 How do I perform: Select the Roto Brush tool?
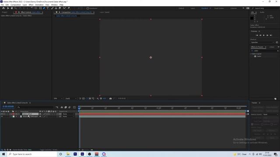[64, 8]
